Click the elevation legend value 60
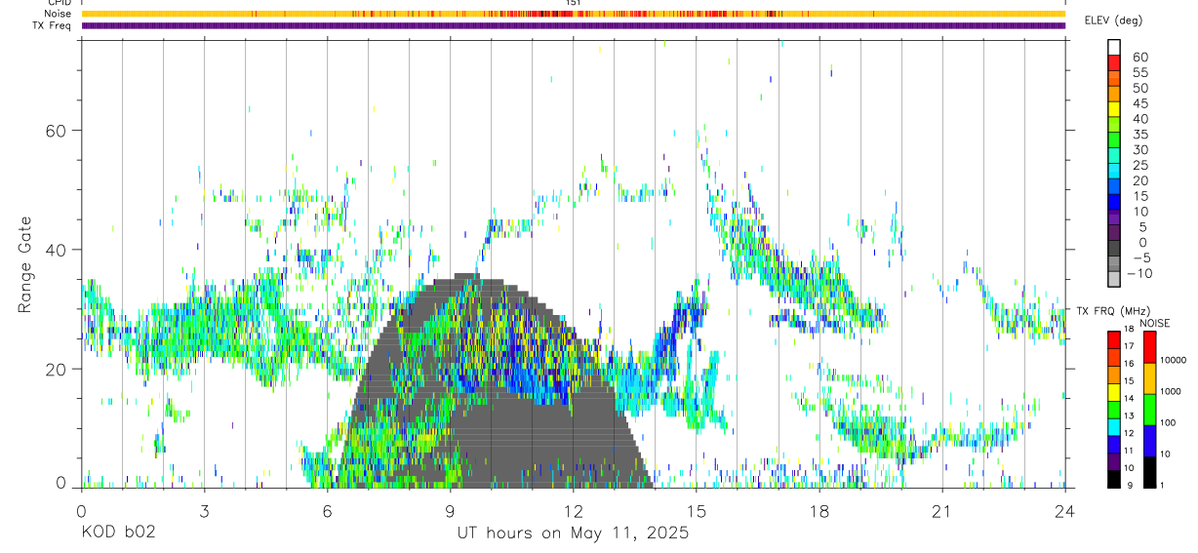Screen dimensions: 1198x553 1139,58
